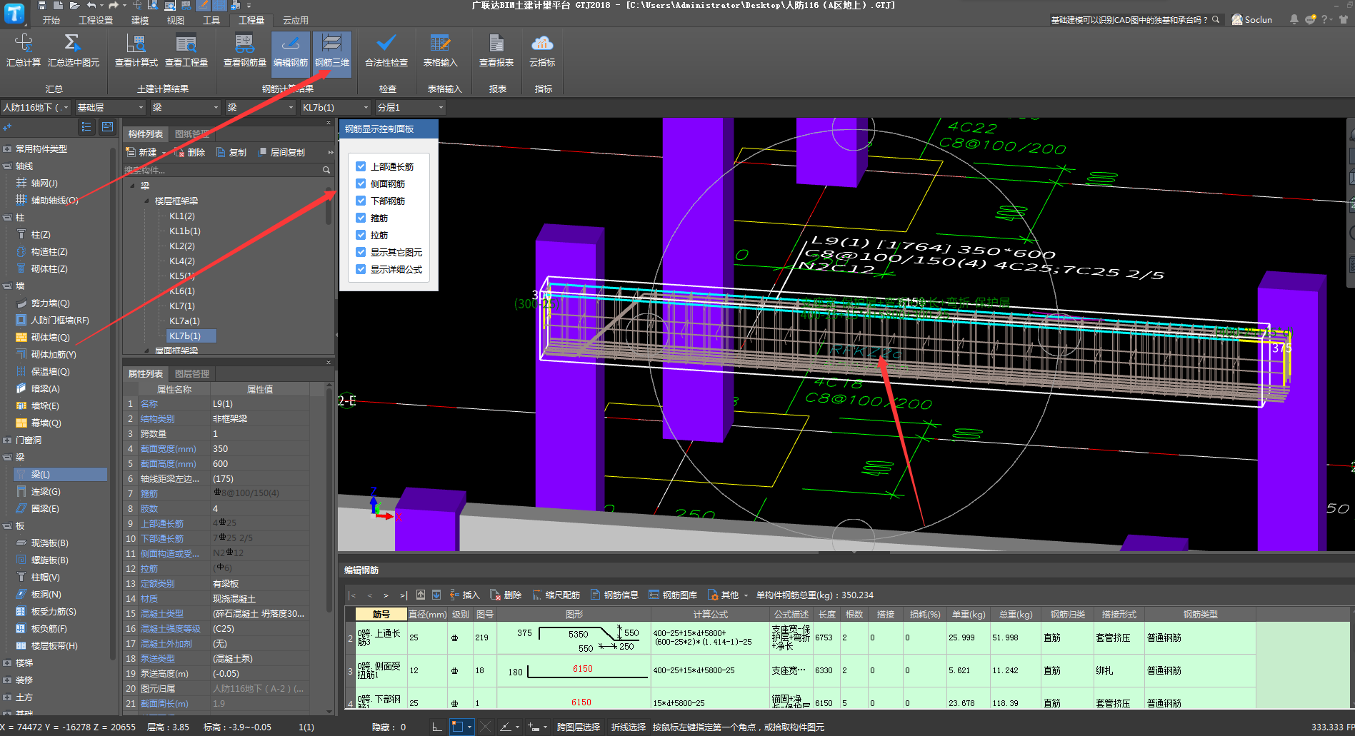Click 复制 button in component list
Image resolution: width=1355 pixels, height=736 pixels.
click(x=231, y=152)
